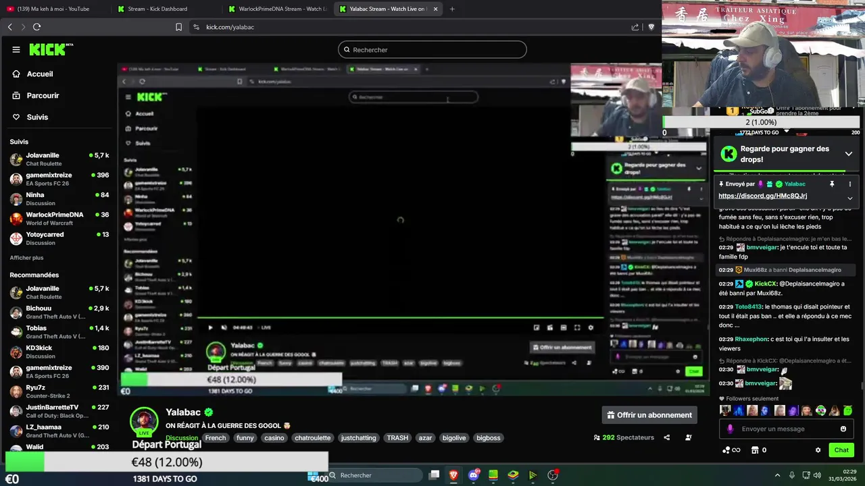Open Yotoycarred channel in followed list

click(x=59, y=238)
